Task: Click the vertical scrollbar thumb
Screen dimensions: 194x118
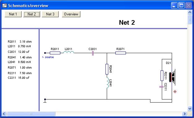Action: pos(190,19)
